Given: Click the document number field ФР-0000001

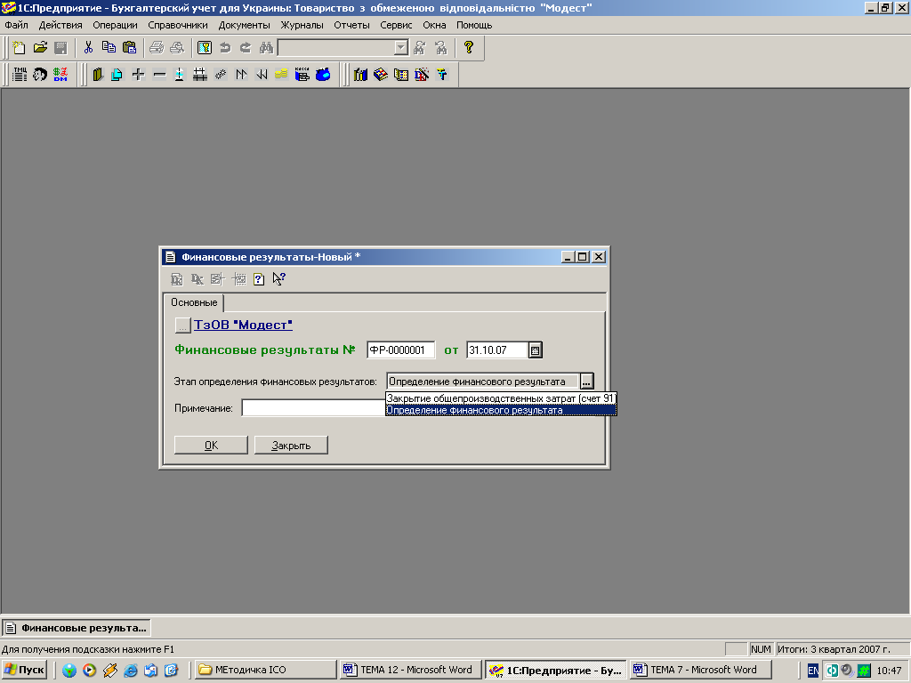Looking at the screenshot, I should click(401, 350).
